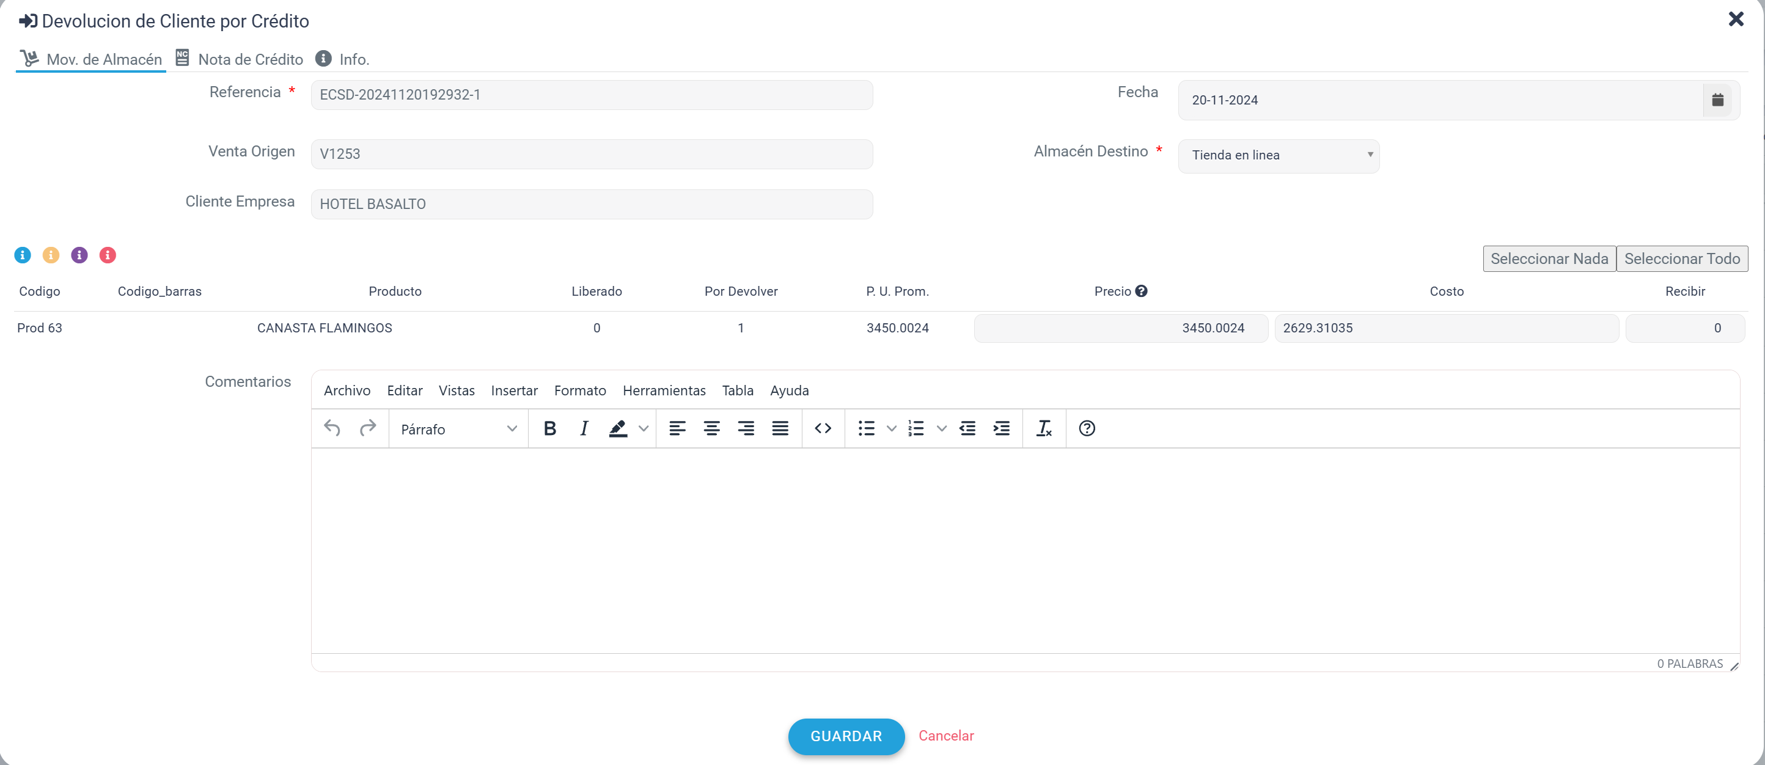Open the Tabla menu

tap(737, 390)
